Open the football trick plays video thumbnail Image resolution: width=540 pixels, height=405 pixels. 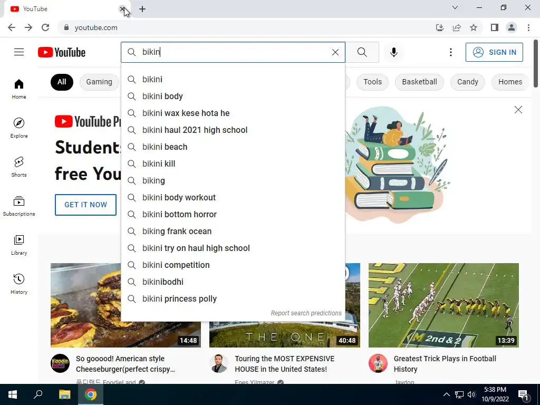click(x=443, y=305)
